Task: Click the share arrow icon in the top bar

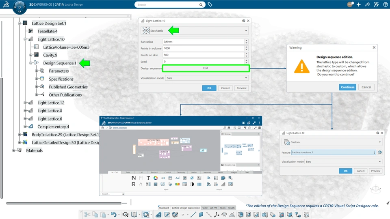Action: [367, 4]
